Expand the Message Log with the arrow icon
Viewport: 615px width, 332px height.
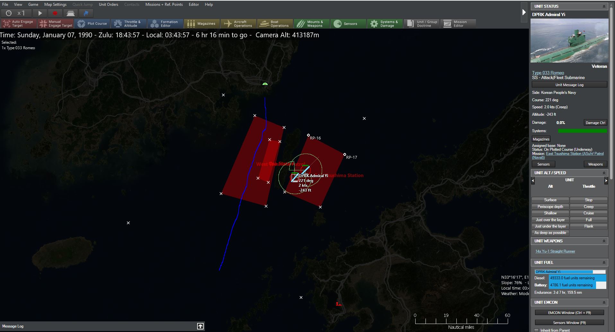200,326
